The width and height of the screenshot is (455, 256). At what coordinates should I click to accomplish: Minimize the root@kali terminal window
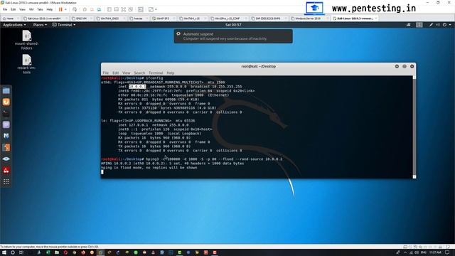[x=397, y=66]
